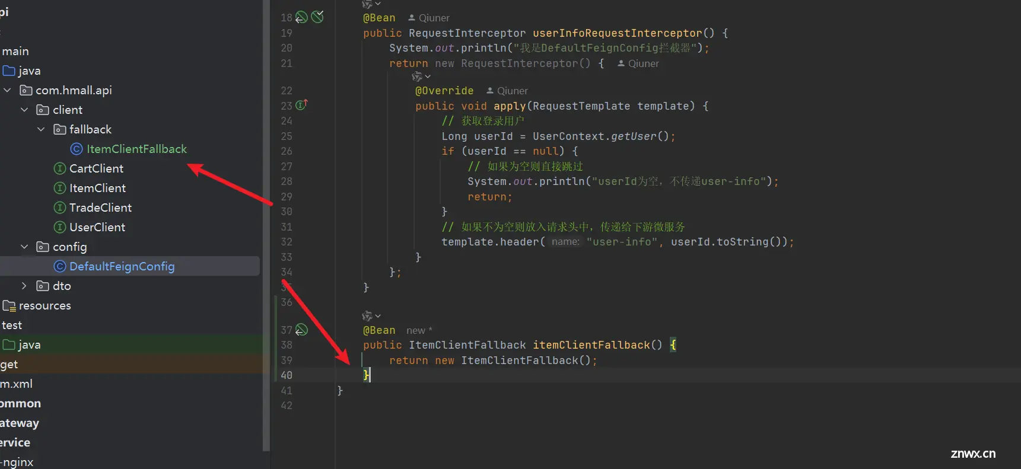
Task: Click the config package folder icon
Action: [43, 247]
